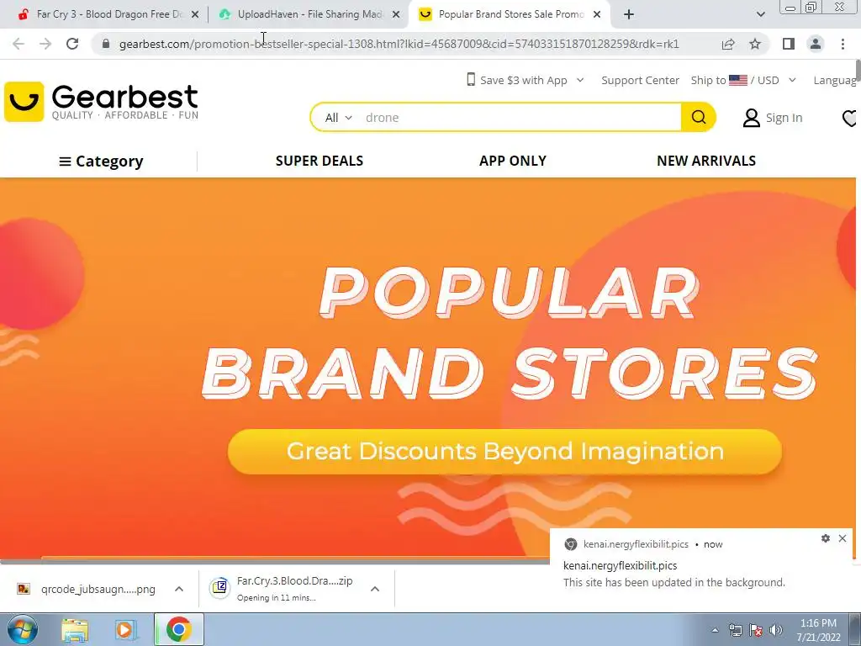Click the wishlist heart icon

point(850,118)
